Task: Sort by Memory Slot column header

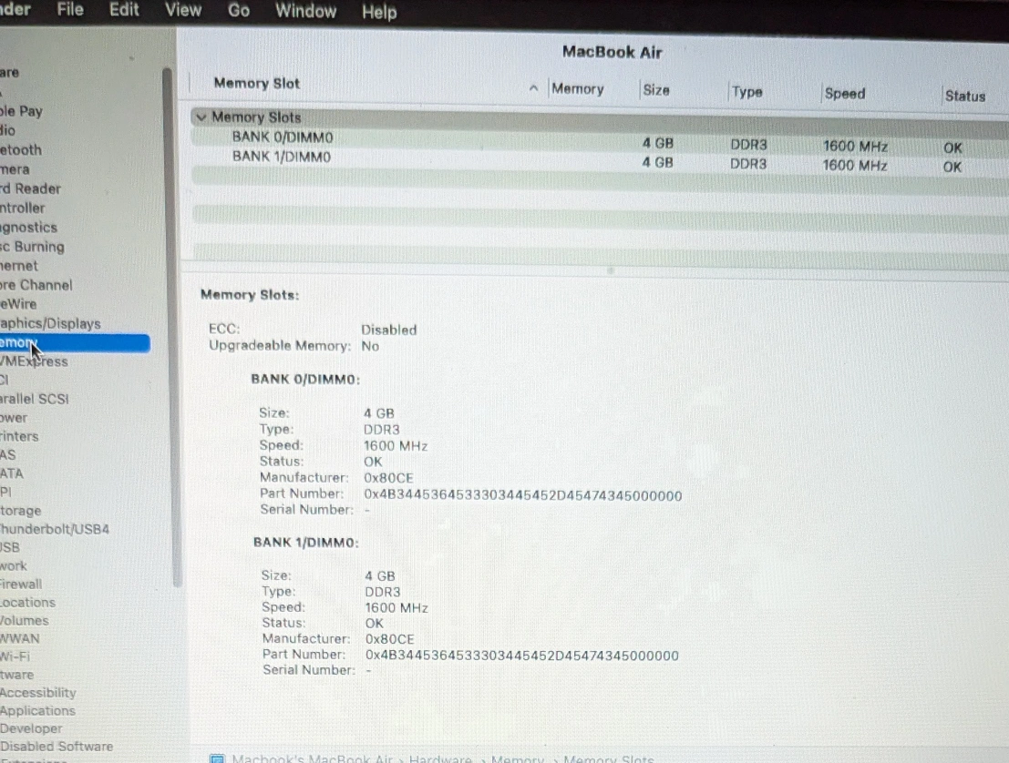Action: click(257, 83)
